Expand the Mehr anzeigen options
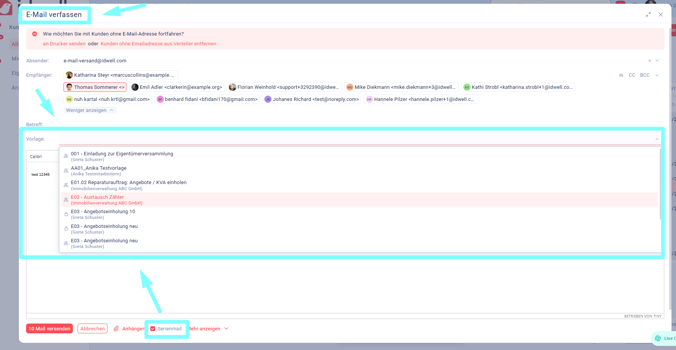Image resolution: width=676 pixels, height=350 pixels. 207,329
